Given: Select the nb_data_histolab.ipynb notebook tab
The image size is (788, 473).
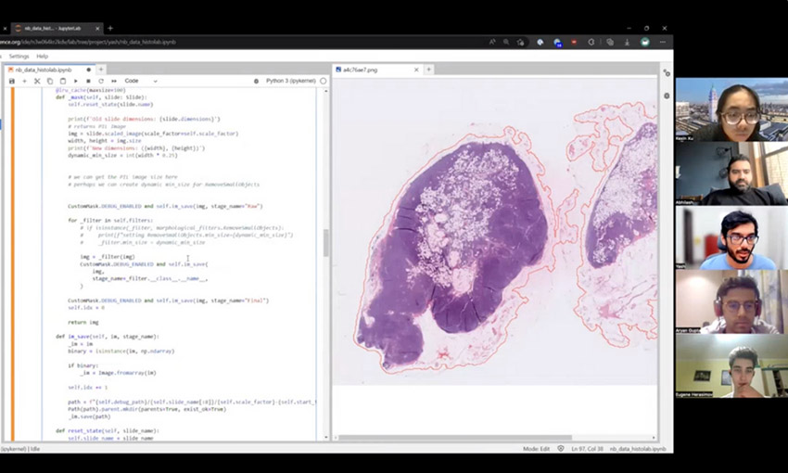Looking at the screenshot, I should coord(43,70).
